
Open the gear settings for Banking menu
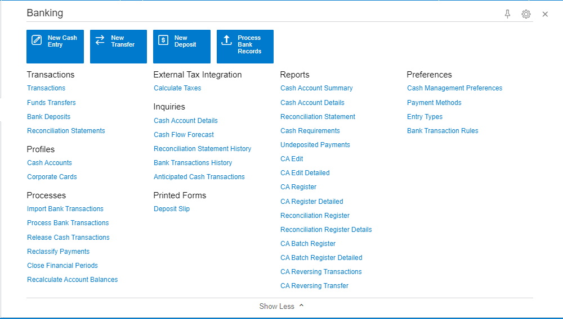(526, 14)
